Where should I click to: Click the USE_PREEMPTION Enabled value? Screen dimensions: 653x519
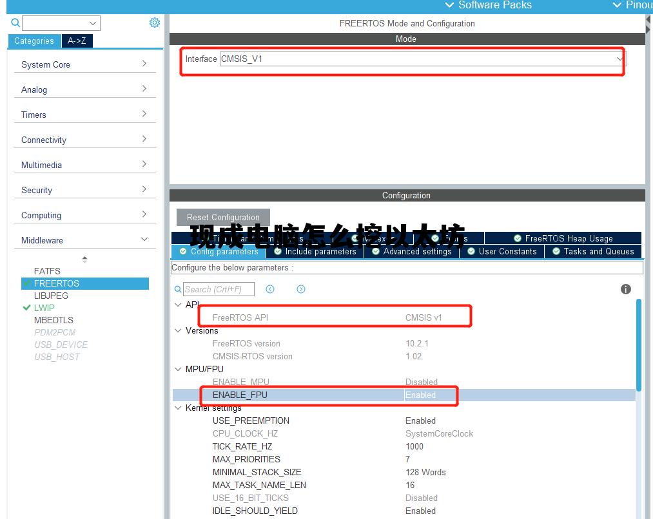[421, 420]
